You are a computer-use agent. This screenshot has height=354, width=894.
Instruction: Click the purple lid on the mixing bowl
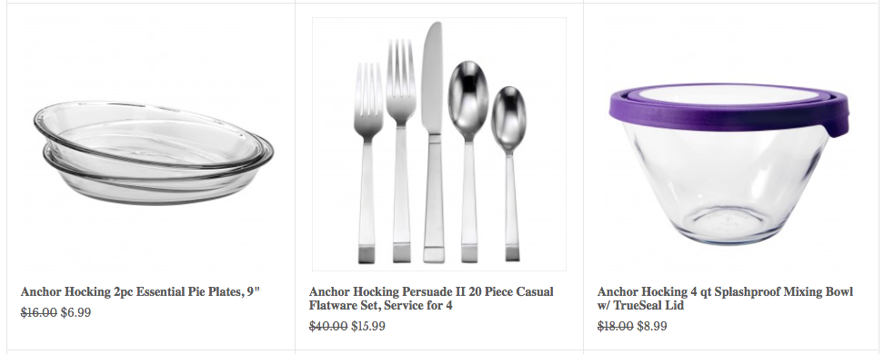729,108
